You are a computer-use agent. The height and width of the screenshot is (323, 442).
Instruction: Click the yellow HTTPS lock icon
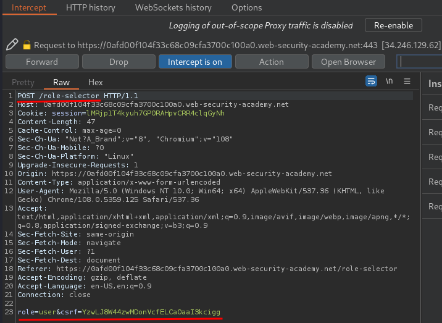click(27, 45)
